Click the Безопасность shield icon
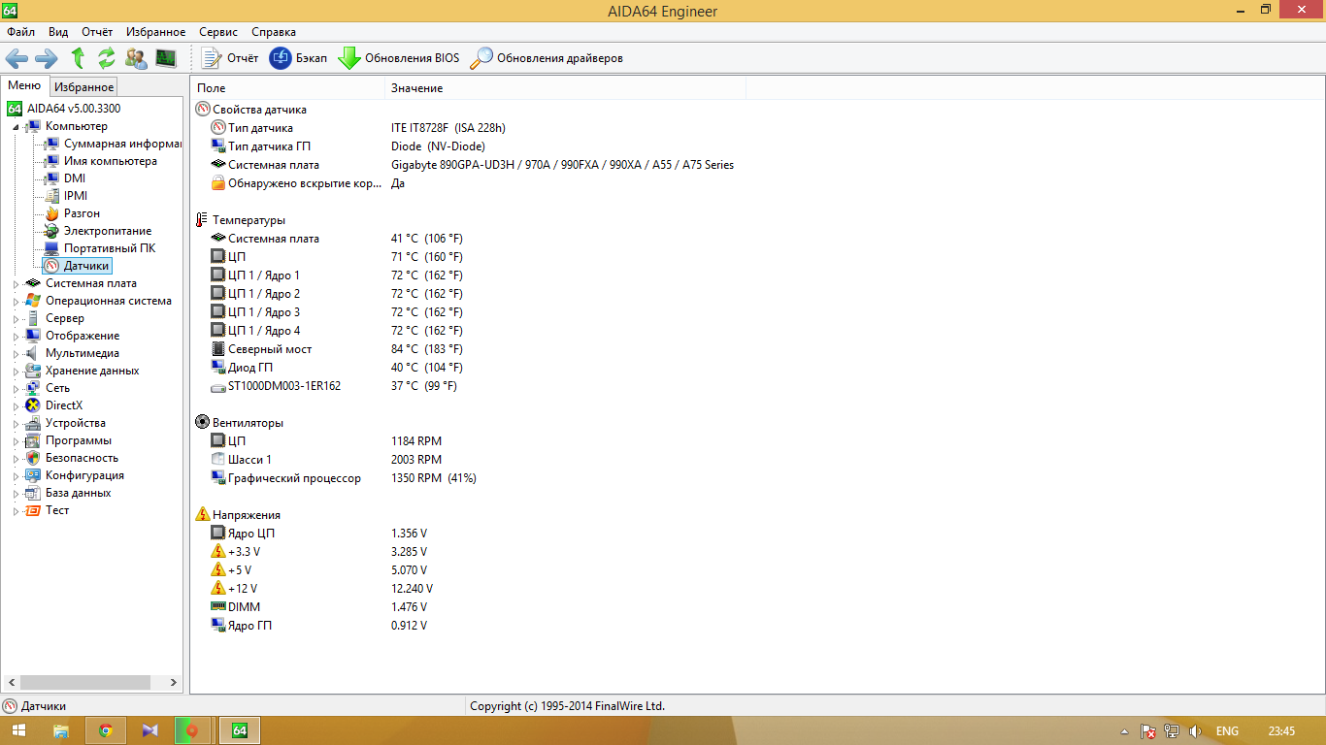The height and width of the screenshot is (745, 1326). click(33, 458)
